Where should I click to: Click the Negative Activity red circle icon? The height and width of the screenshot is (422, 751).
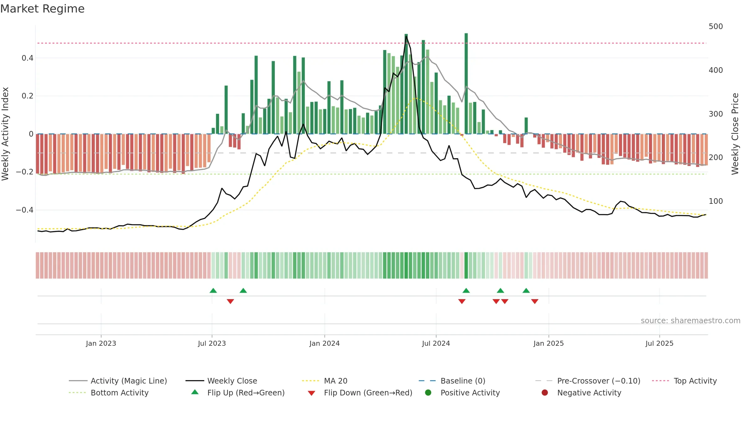coord(545,392)
